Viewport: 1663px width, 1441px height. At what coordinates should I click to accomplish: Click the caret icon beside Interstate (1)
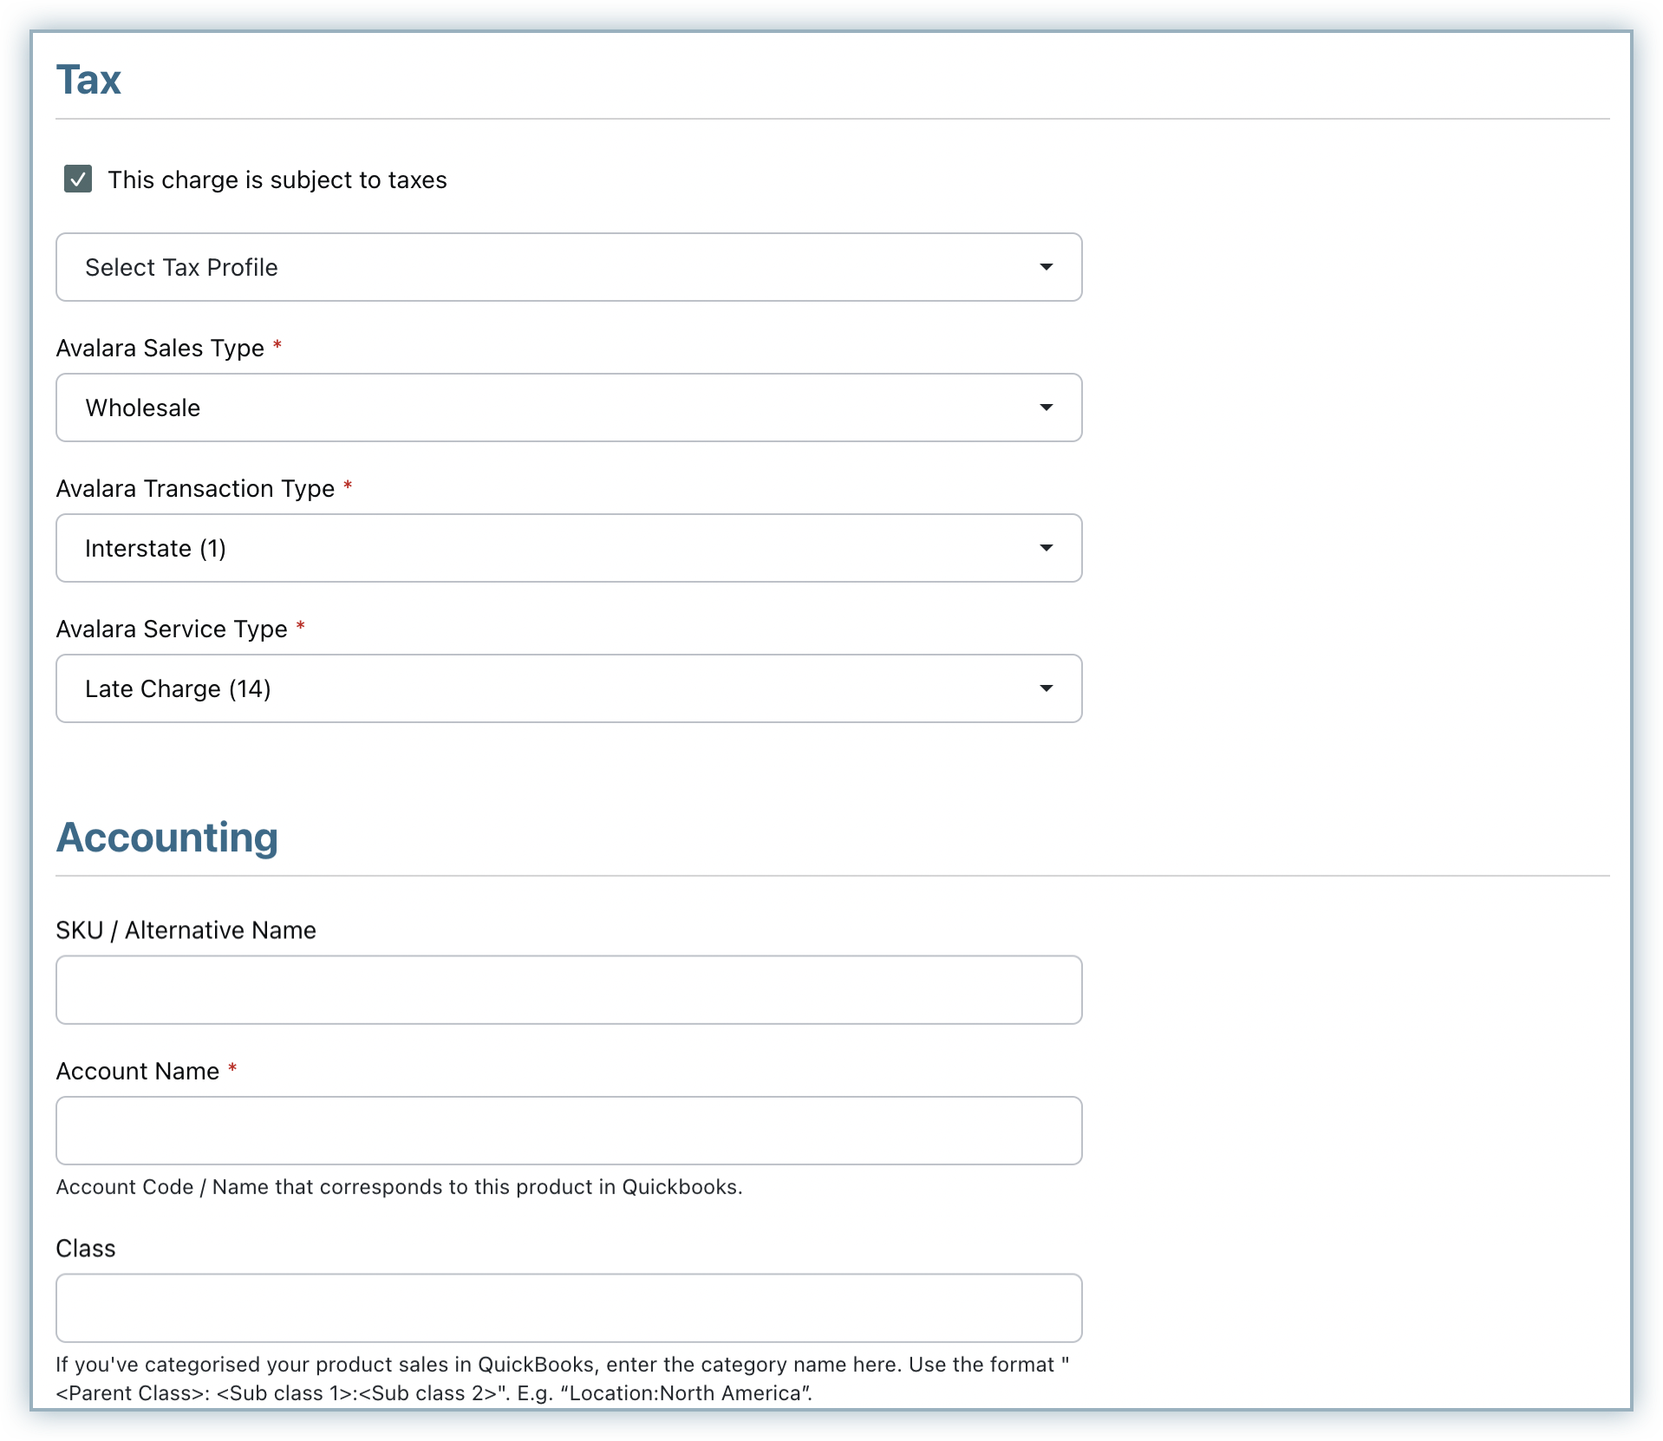(x=1046, y=548)
